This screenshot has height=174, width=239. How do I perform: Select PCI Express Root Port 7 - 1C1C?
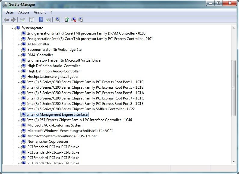85,98
